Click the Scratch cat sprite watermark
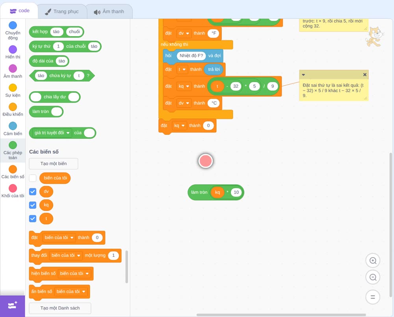394x317 pixels. click(374, 37)
